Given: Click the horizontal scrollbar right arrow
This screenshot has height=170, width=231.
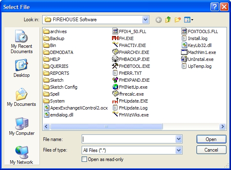Looking at the screenshot, I should tap(222, 126).
